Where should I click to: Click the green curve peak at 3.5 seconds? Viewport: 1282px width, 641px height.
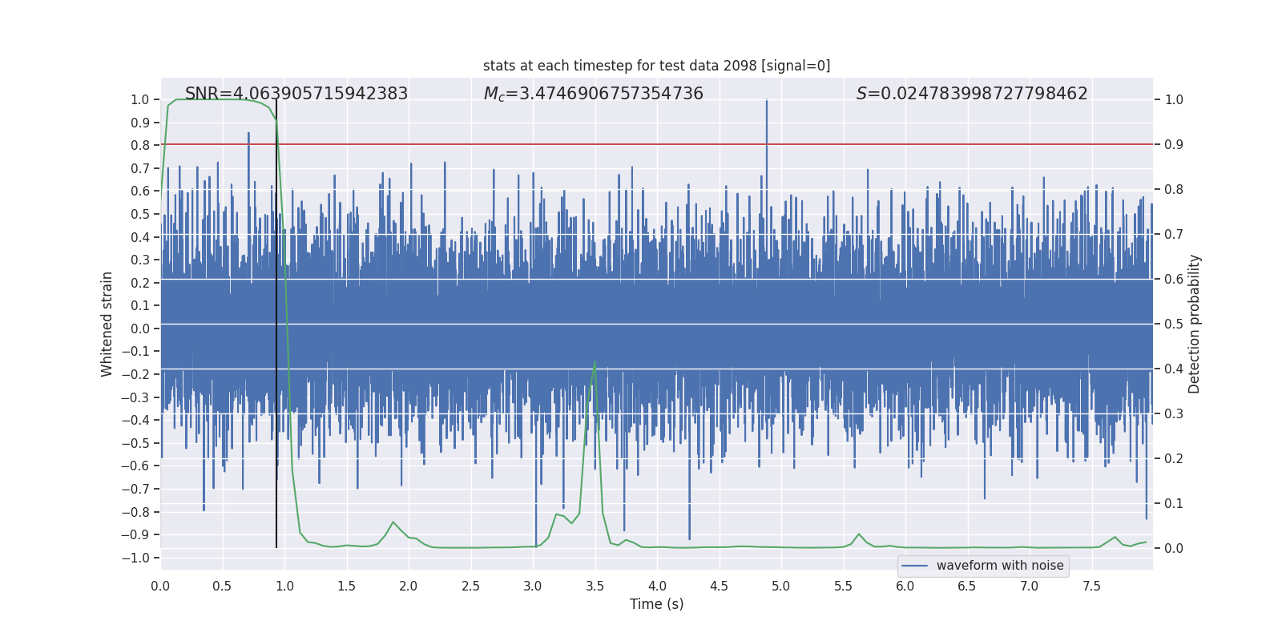pos(595,362)
